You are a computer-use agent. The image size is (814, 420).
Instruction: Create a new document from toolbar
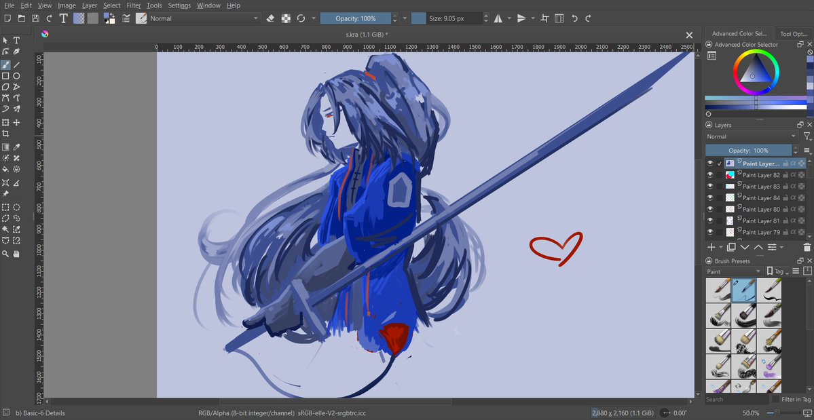7,18
